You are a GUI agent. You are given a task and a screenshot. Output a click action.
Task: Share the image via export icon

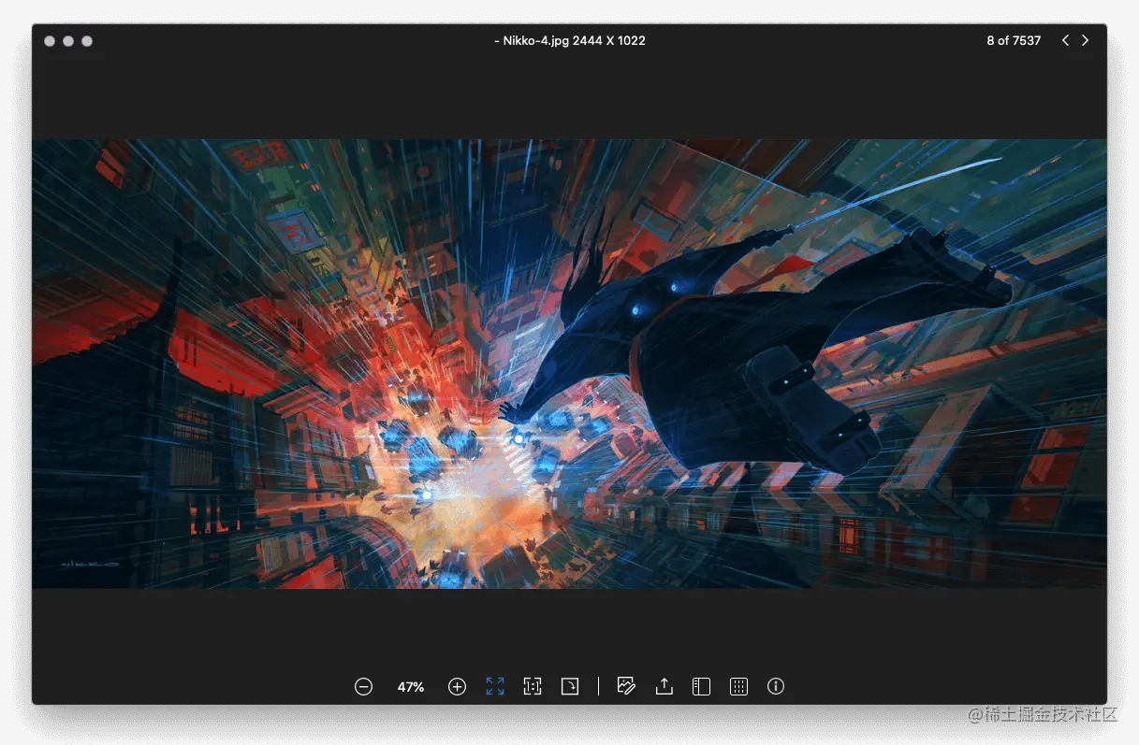coord(664,687)
